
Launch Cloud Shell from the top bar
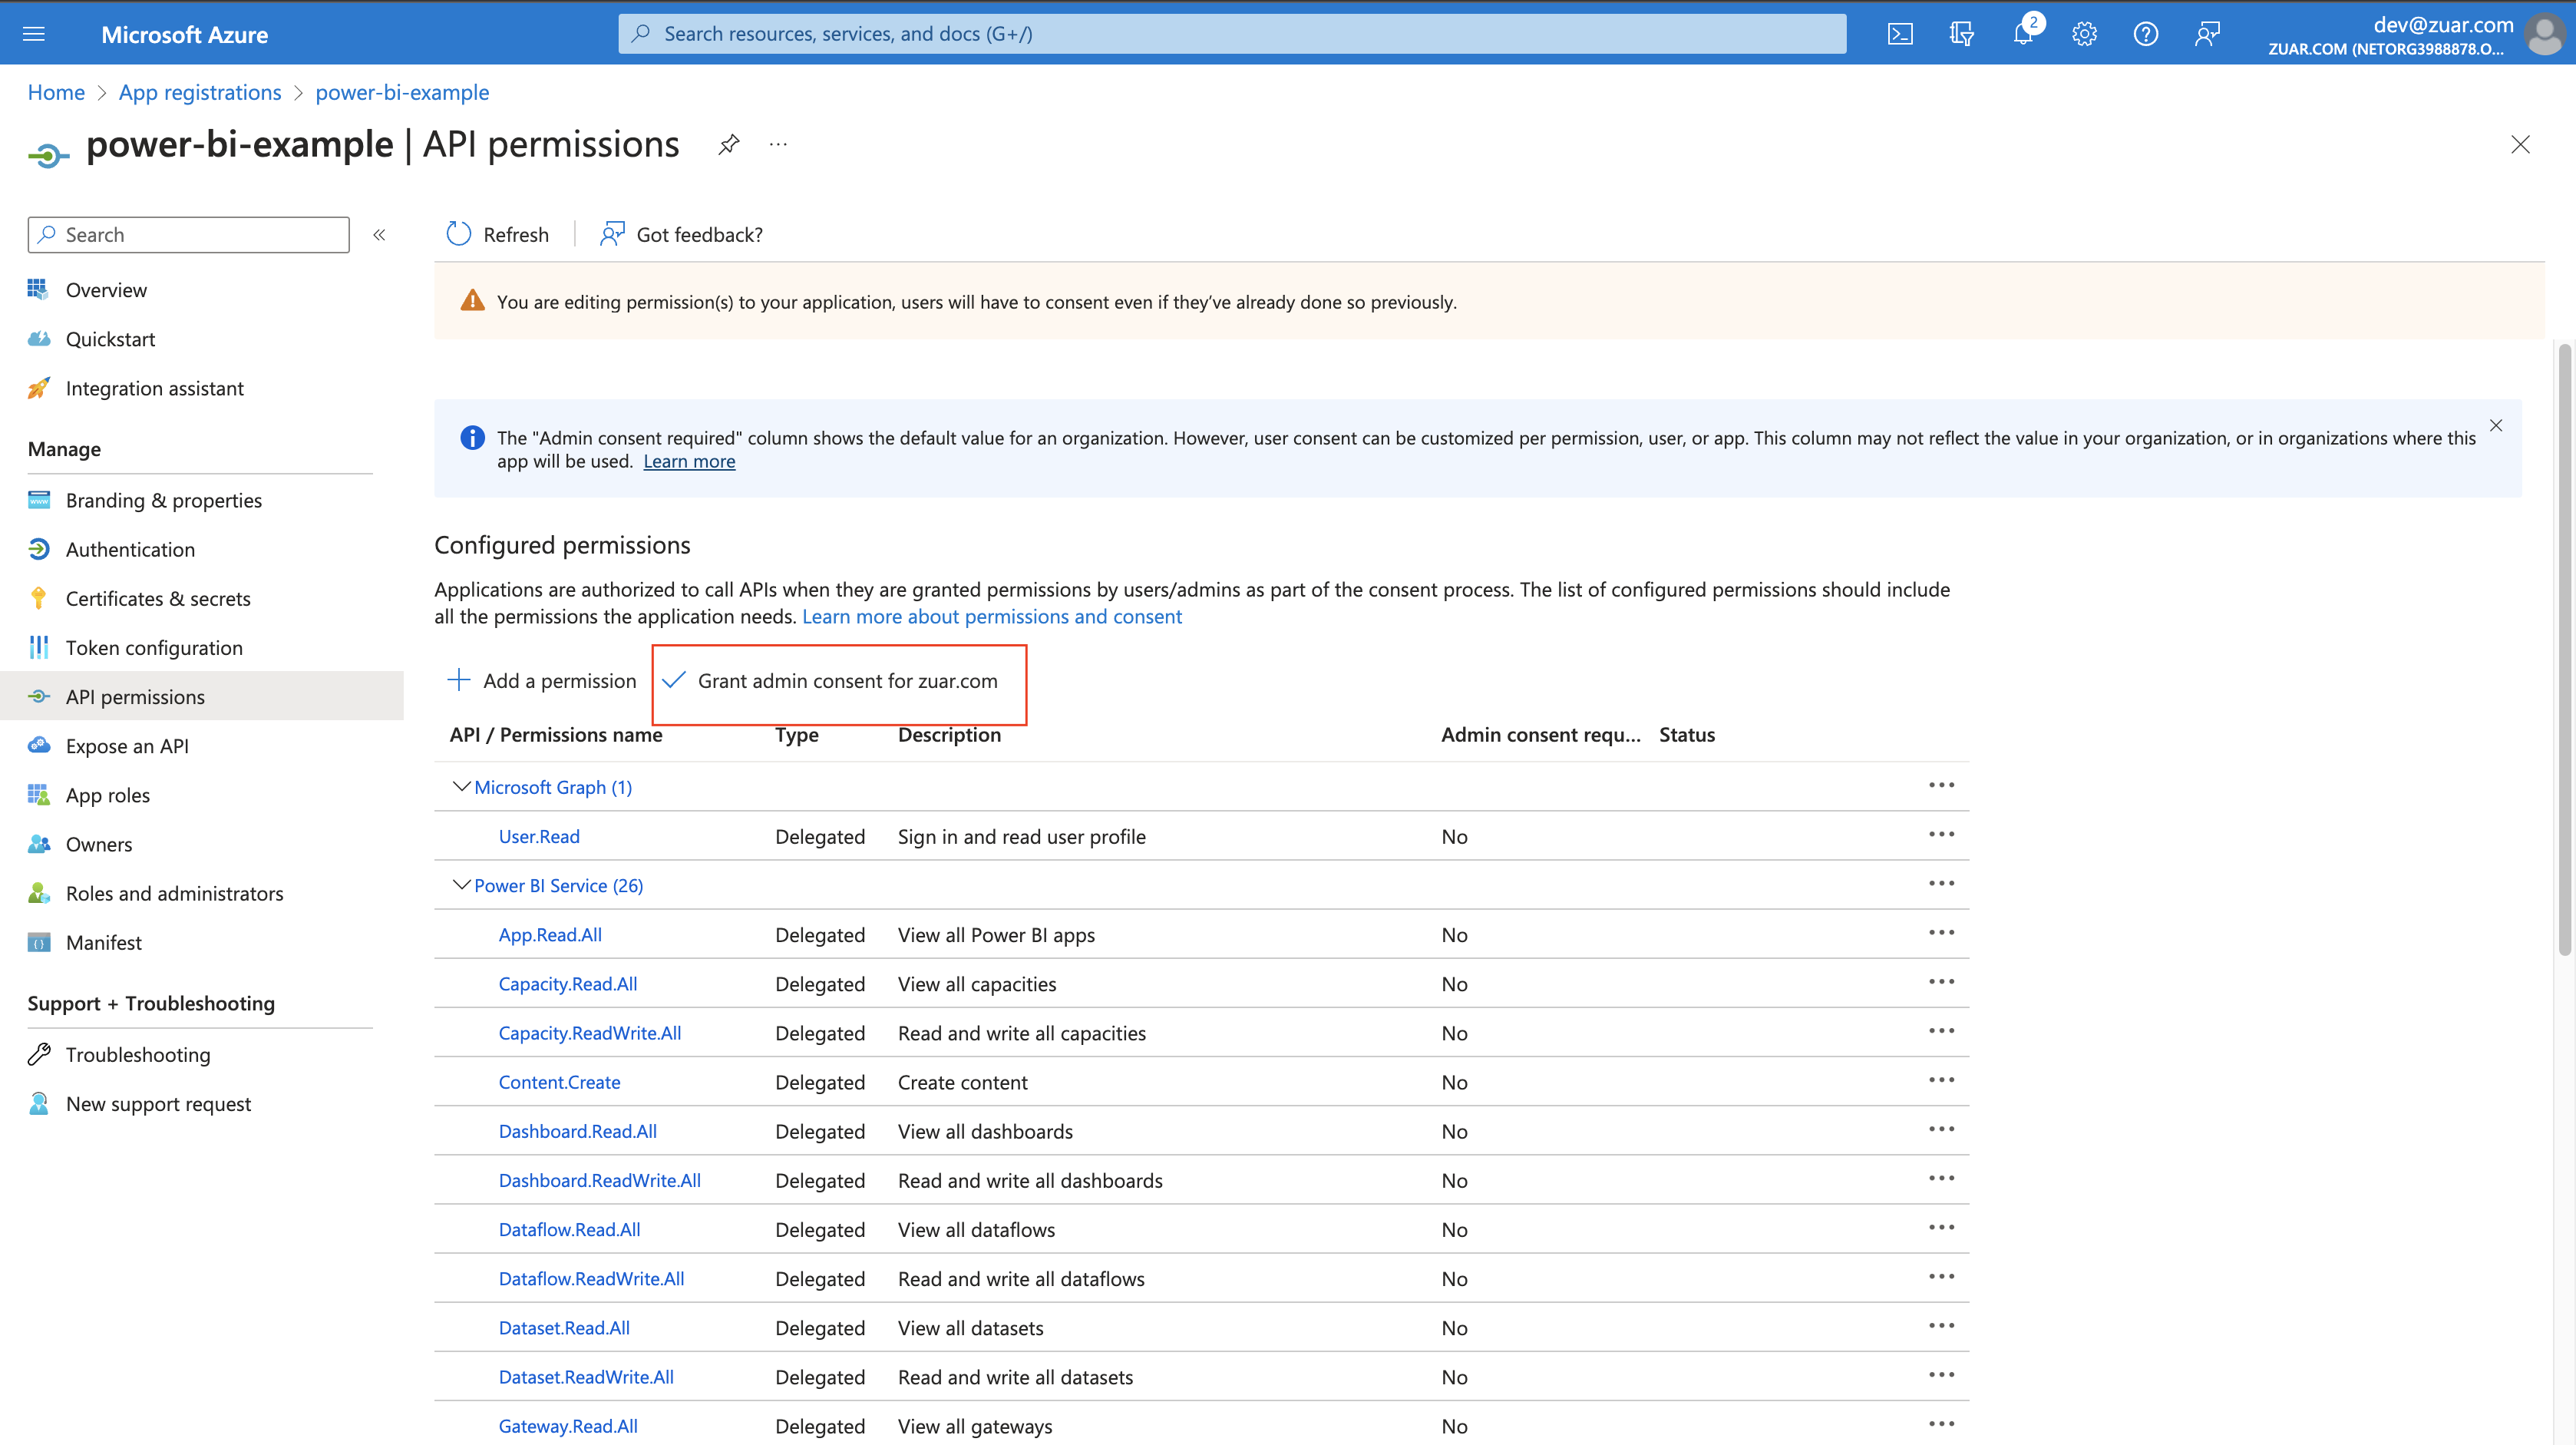coord(1900,34)
